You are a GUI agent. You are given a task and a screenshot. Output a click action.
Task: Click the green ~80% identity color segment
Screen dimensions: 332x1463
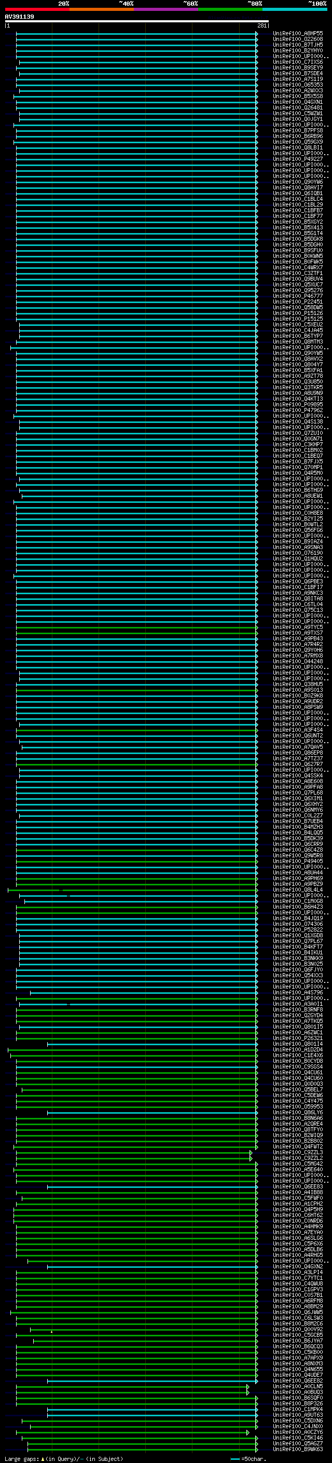tap(230, 9)
